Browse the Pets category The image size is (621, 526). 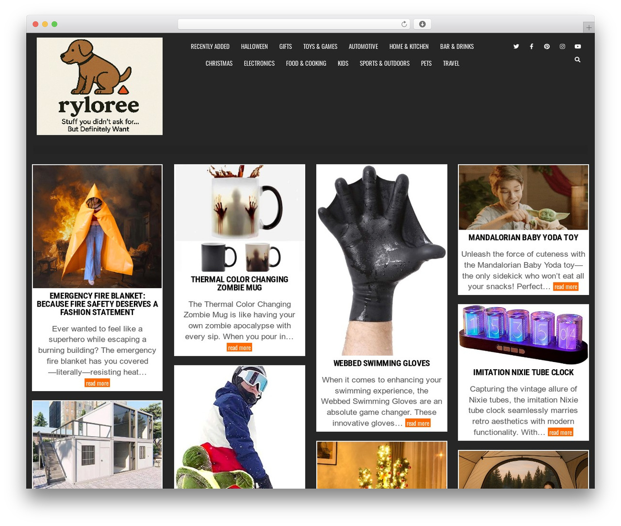426,64
